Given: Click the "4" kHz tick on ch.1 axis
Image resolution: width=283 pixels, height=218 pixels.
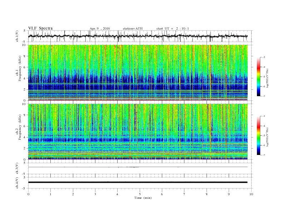Looking at the screenshot, I should pyautogui.click(x=25, y=78).
